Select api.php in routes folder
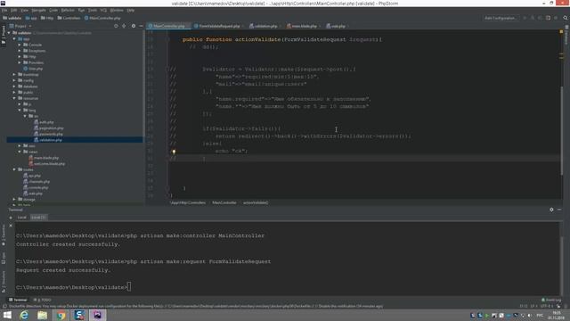The width and height of the screenshot is (570, 321). tap(32, 176)
